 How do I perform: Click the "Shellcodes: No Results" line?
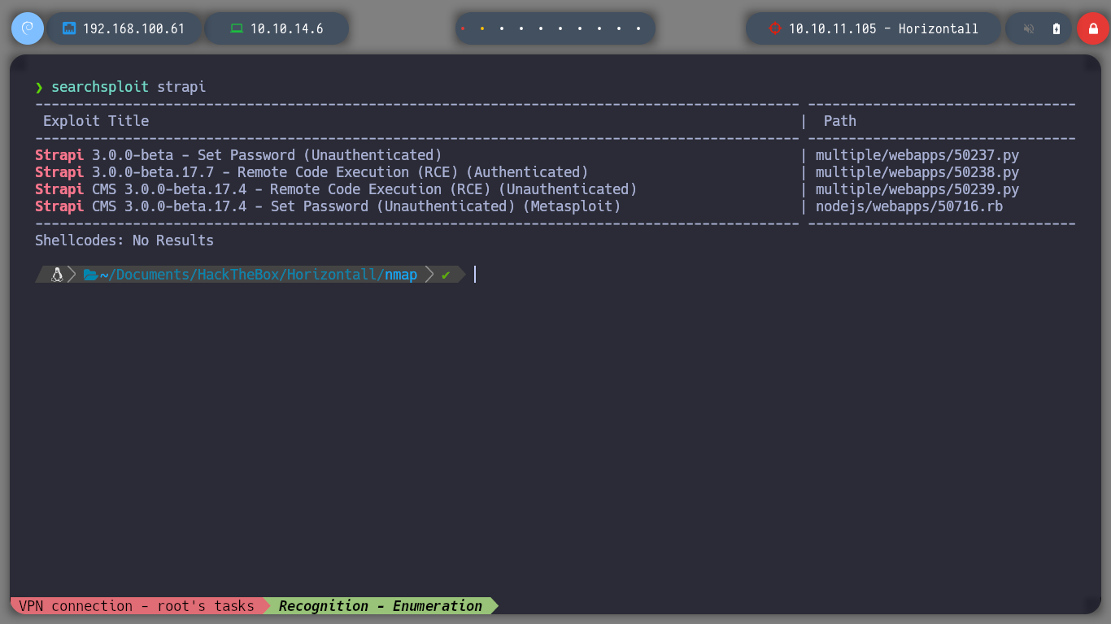tap(124, 240)
